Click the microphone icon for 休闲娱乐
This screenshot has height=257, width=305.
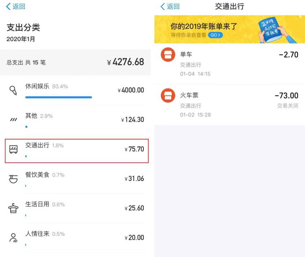[13, 91]
